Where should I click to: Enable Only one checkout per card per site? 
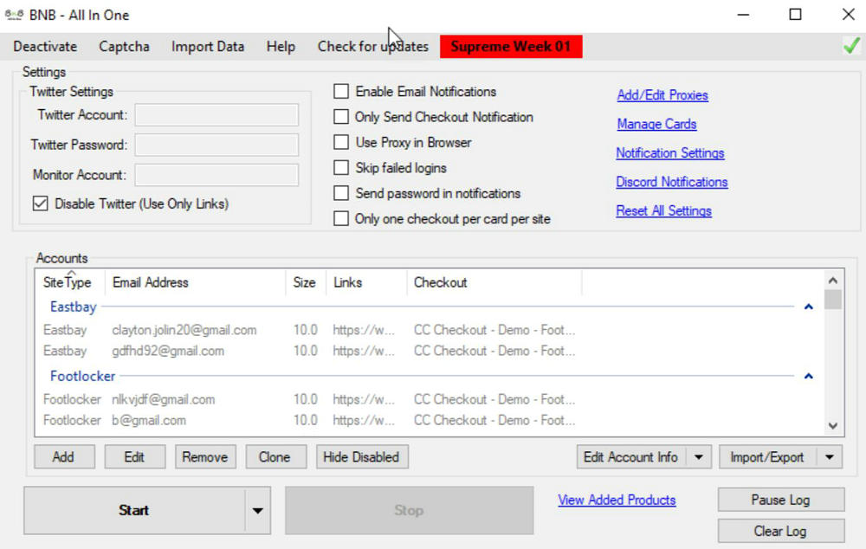(x=341, y=218)
